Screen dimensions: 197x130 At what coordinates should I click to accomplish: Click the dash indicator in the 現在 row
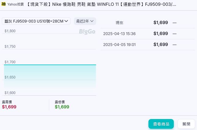pos(174,23)
